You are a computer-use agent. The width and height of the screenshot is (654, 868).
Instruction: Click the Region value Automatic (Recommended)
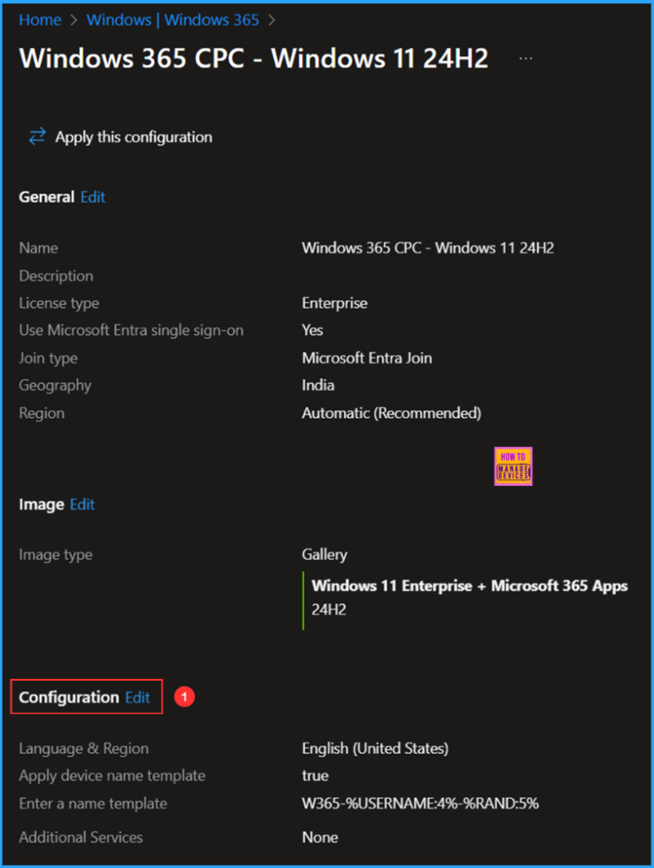(391, 413)
